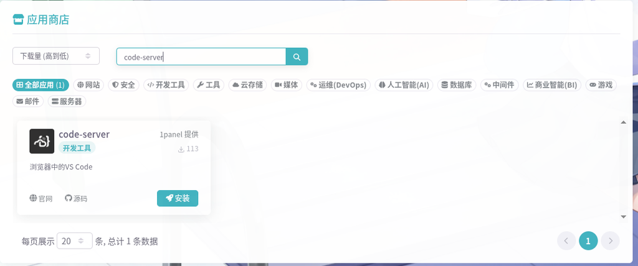Open the 源码 GitHub link
The image size is (638, 266).
pos(75,199)
